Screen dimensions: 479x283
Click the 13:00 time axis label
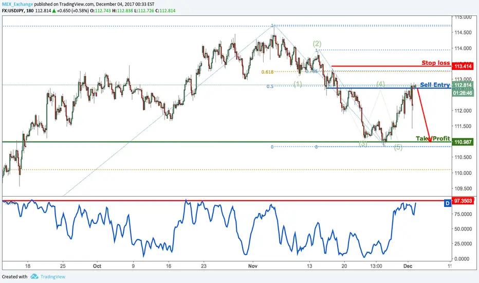(376, 266)
